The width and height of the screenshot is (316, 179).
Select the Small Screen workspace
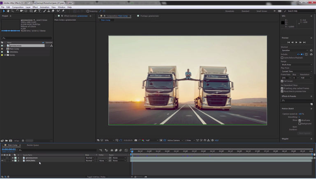click(262, 11)
